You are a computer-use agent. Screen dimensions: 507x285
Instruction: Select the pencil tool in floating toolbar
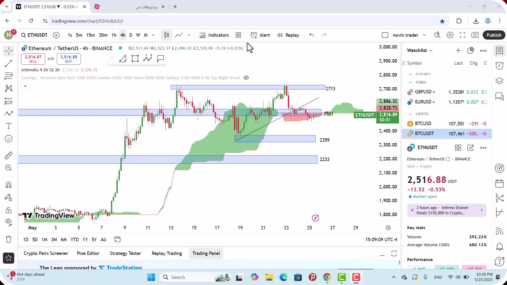123,59
